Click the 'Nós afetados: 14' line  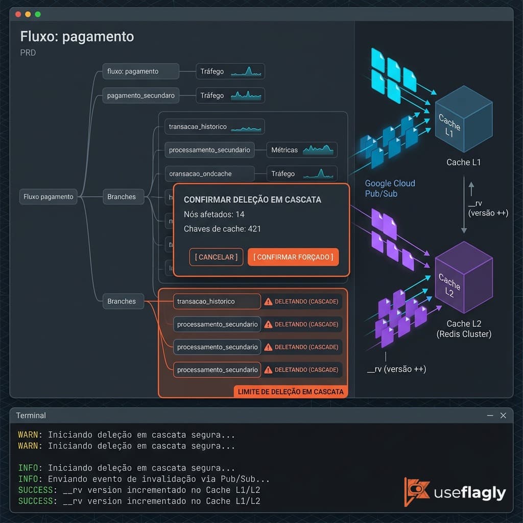(214, 215)
